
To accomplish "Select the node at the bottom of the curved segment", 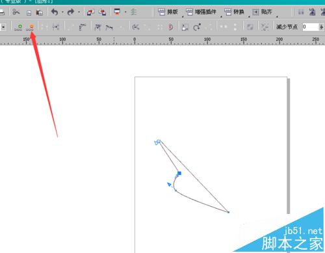I will click(x=175, y=191).
